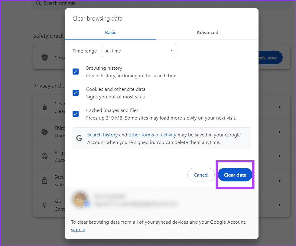Click the Safety check shield icon

[44, 57]
